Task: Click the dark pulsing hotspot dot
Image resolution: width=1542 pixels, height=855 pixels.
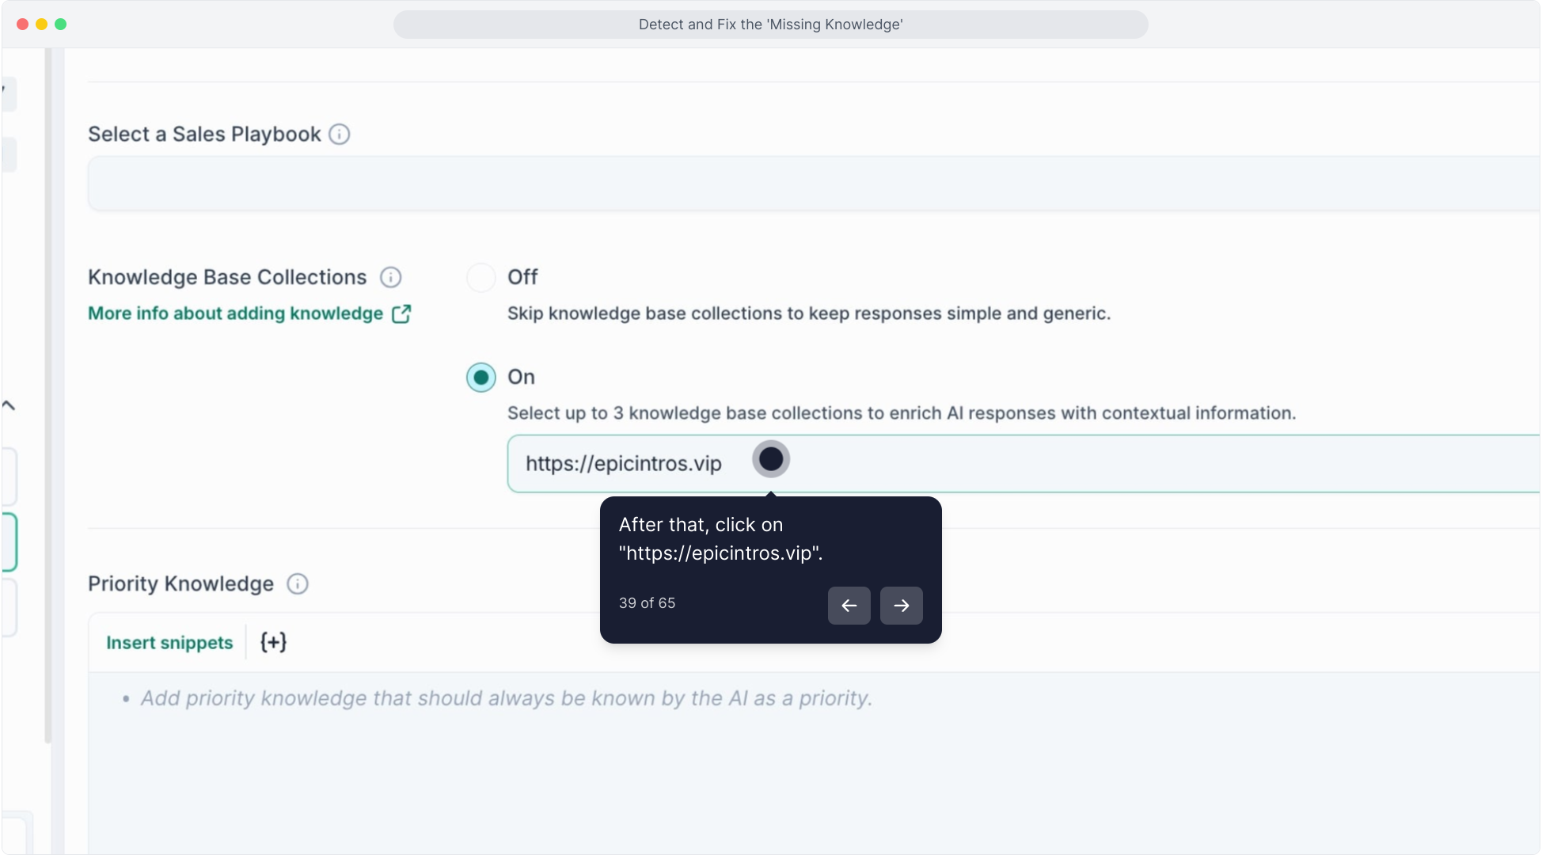Action: point(771,459)
